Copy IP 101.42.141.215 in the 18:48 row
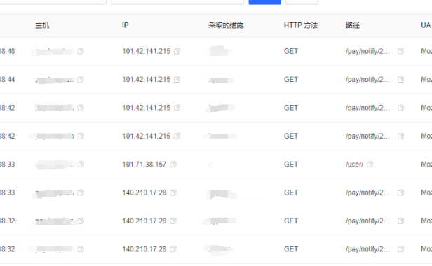Viewport: 432px width, 266px height. pyautogui.click(x=177, y=51)
